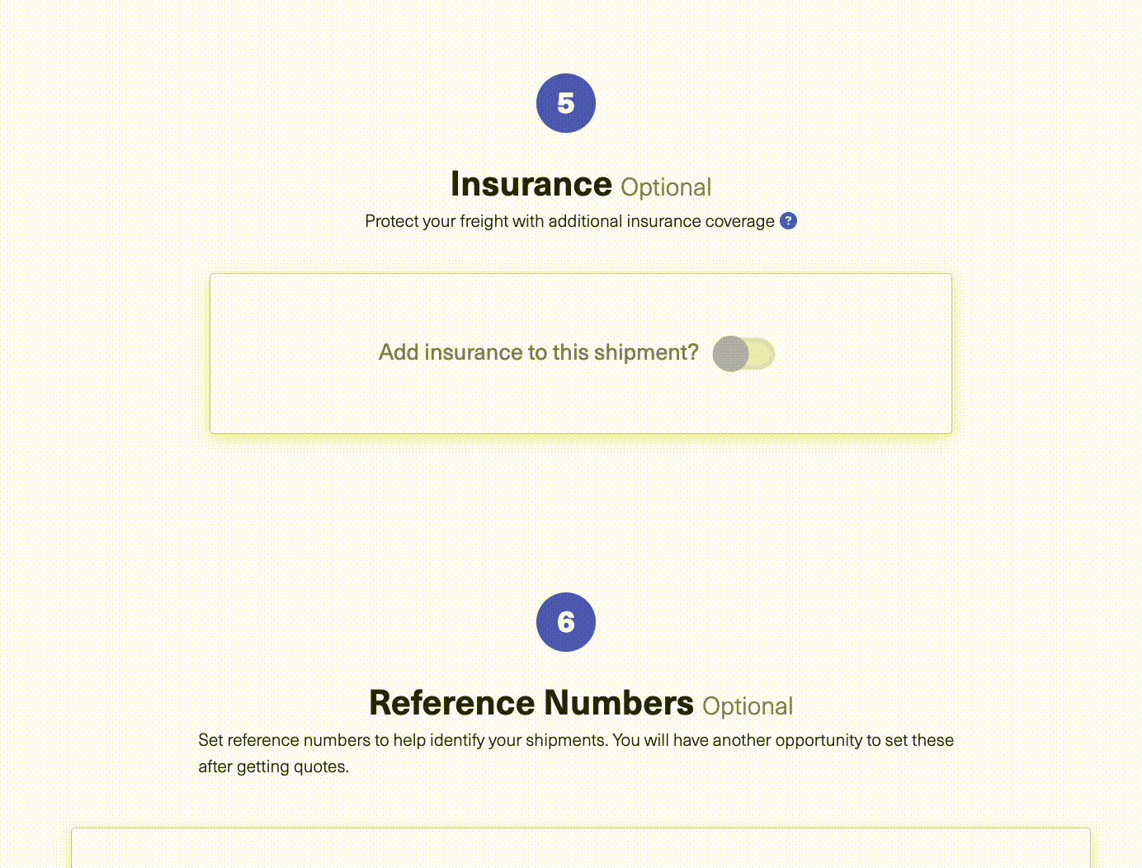This screenshot has width=1142, height=868.
Task: Click the words "additional insurance coverage"
Action: [x=661, y=221]
